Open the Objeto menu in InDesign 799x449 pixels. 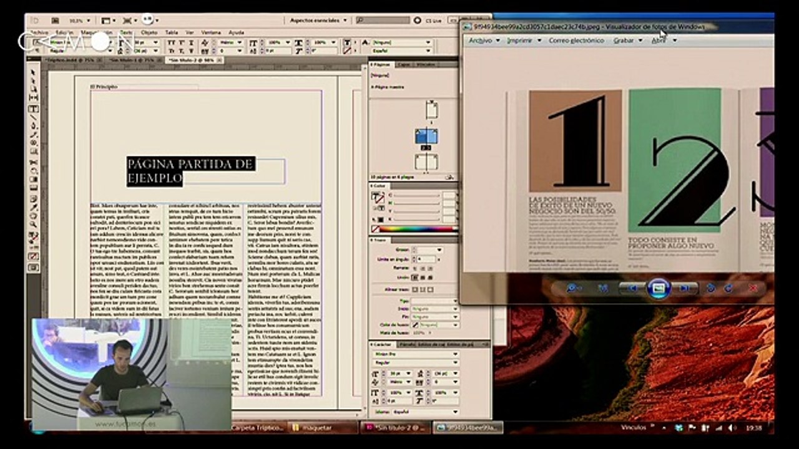click(x=149, y=32)
